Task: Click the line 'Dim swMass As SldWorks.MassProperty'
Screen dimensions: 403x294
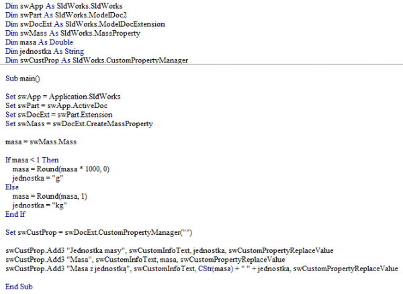Action: pyautogui.click(x=73, y=33)
